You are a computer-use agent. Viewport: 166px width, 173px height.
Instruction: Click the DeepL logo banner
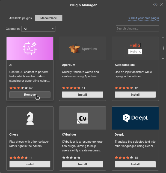135,118
